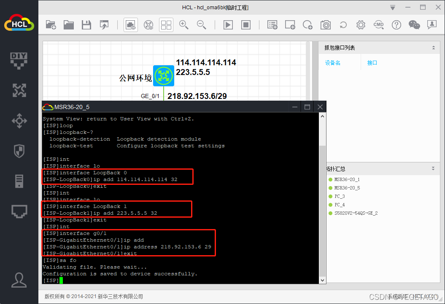The width and height of the screenshot is (445, 304).
Task: Start all devices with play button
Action: pyautogui.click(x=228, y=25)
